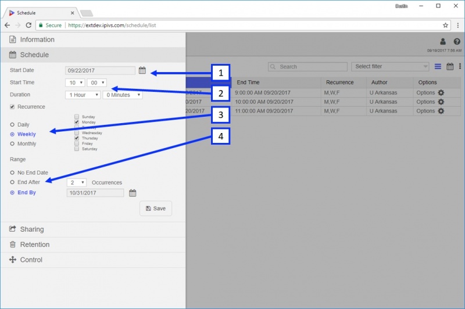The height and width of the screenshot is (309, 465).
Task: Open the help question mark icon
Action: (x=457, y=41)
